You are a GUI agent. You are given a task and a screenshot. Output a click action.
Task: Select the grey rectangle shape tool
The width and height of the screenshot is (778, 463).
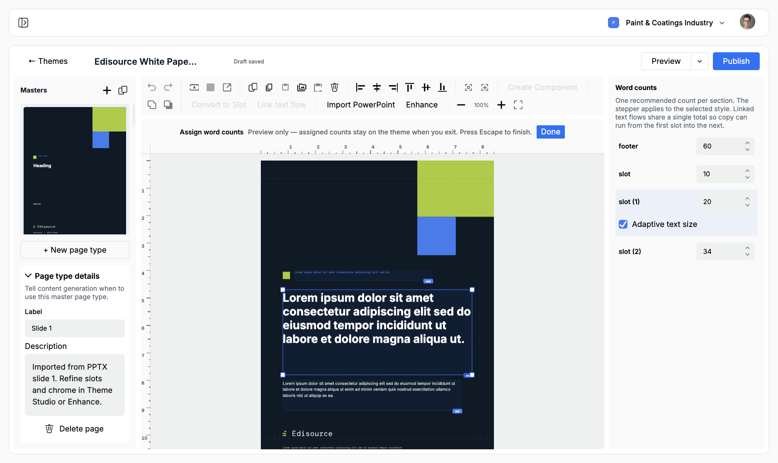pyautogui.click(x=211, y=87)
